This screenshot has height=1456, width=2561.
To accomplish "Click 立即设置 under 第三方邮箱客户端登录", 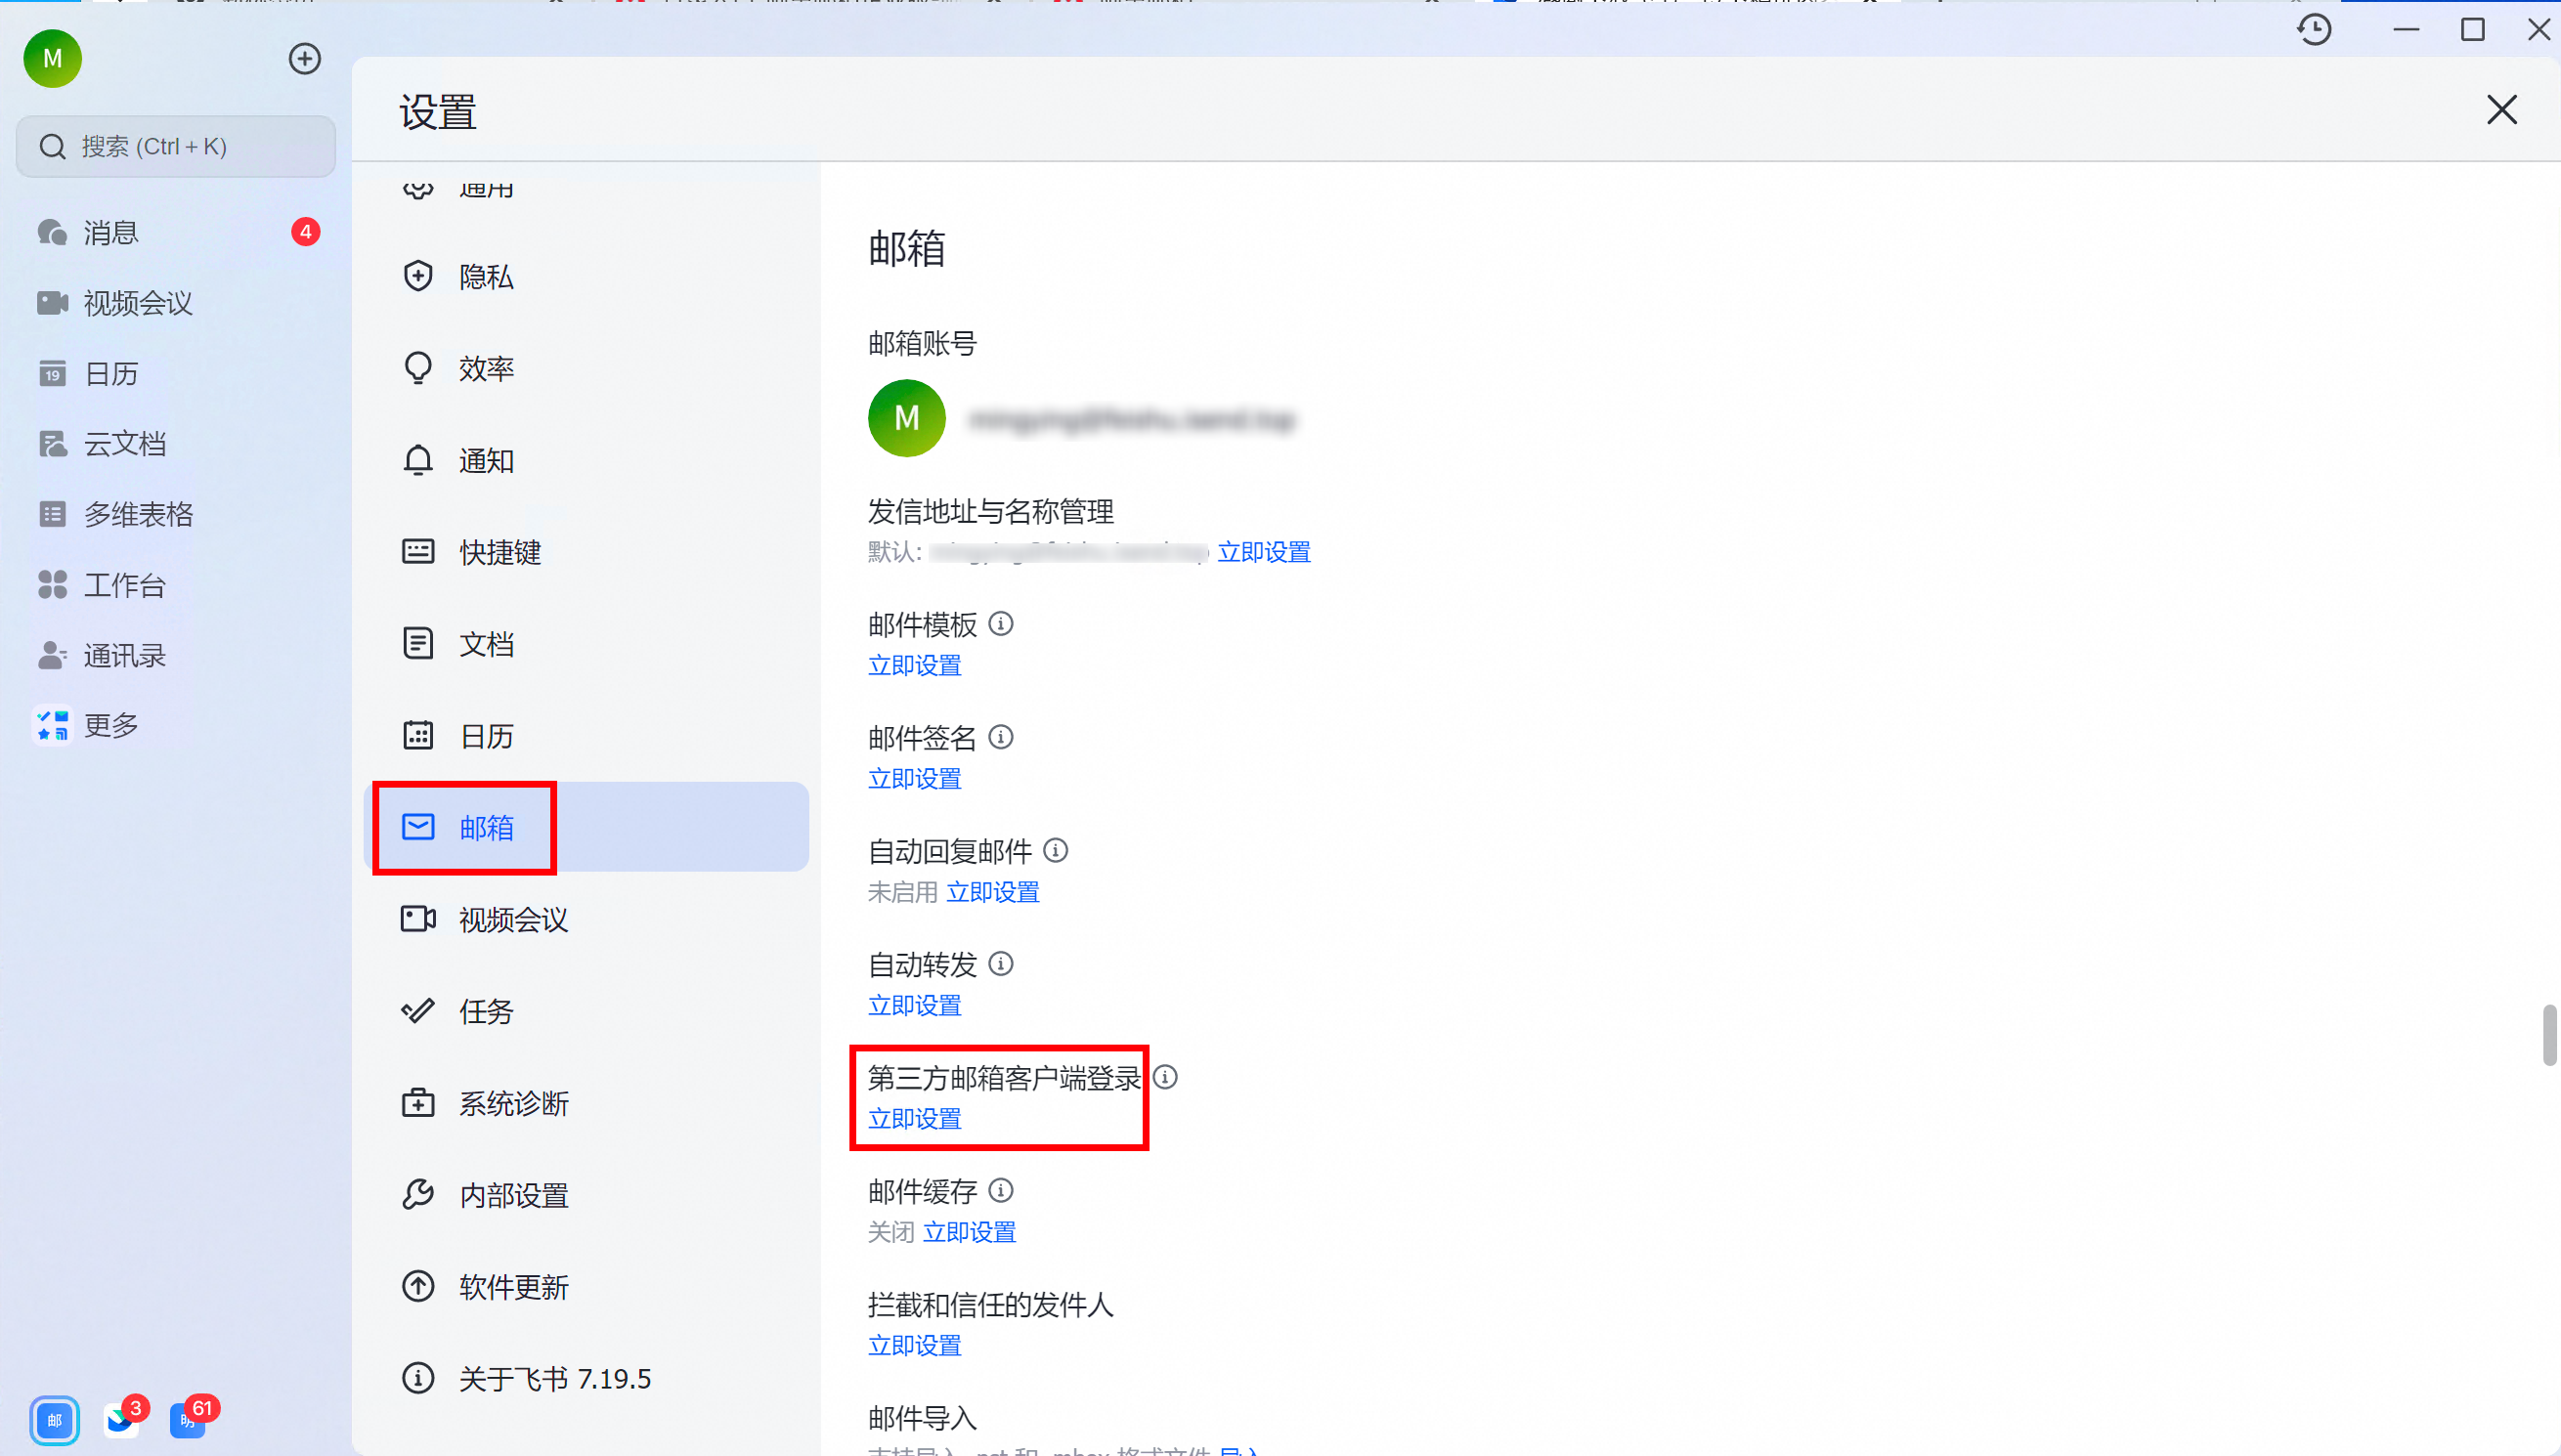I will pos(914,1119).
